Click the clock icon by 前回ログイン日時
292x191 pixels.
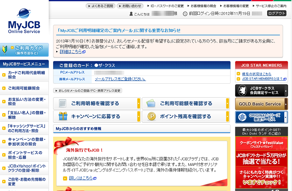(185, 14)
